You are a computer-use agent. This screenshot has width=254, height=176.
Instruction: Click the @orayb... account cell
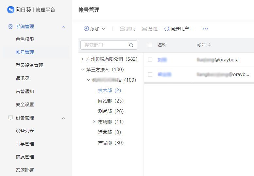(x=223, y=74)
